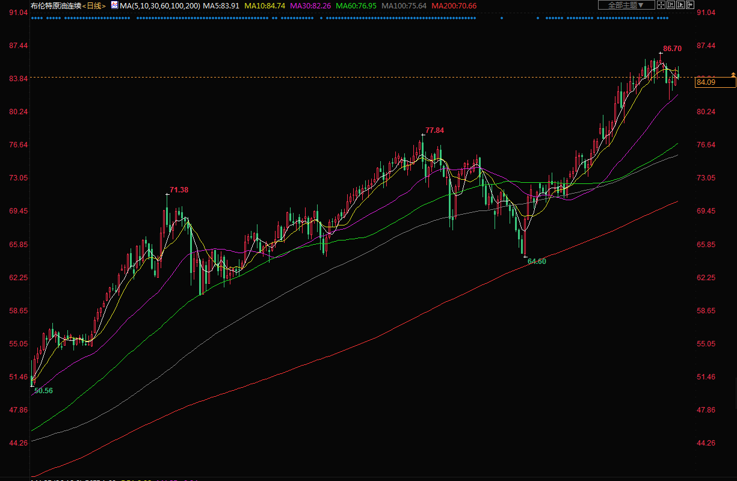
Task: Select the white MA5:83.91 legend label
Action: click(221, 5)
